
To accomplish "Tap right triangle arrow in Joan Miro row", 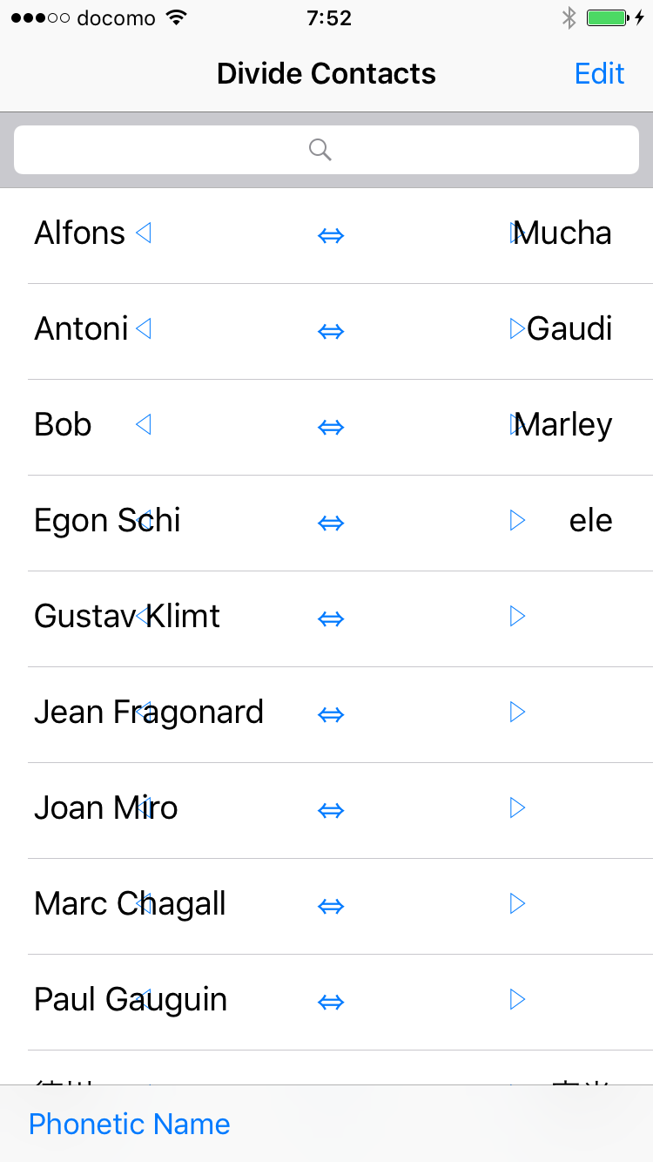I will tap(517, 807).
